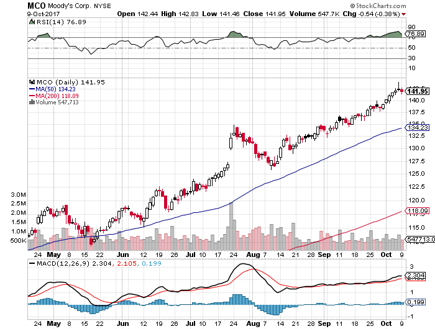435x329 pixels.
Task: Click the price axis label 140.0
Action: pos(416,101)
